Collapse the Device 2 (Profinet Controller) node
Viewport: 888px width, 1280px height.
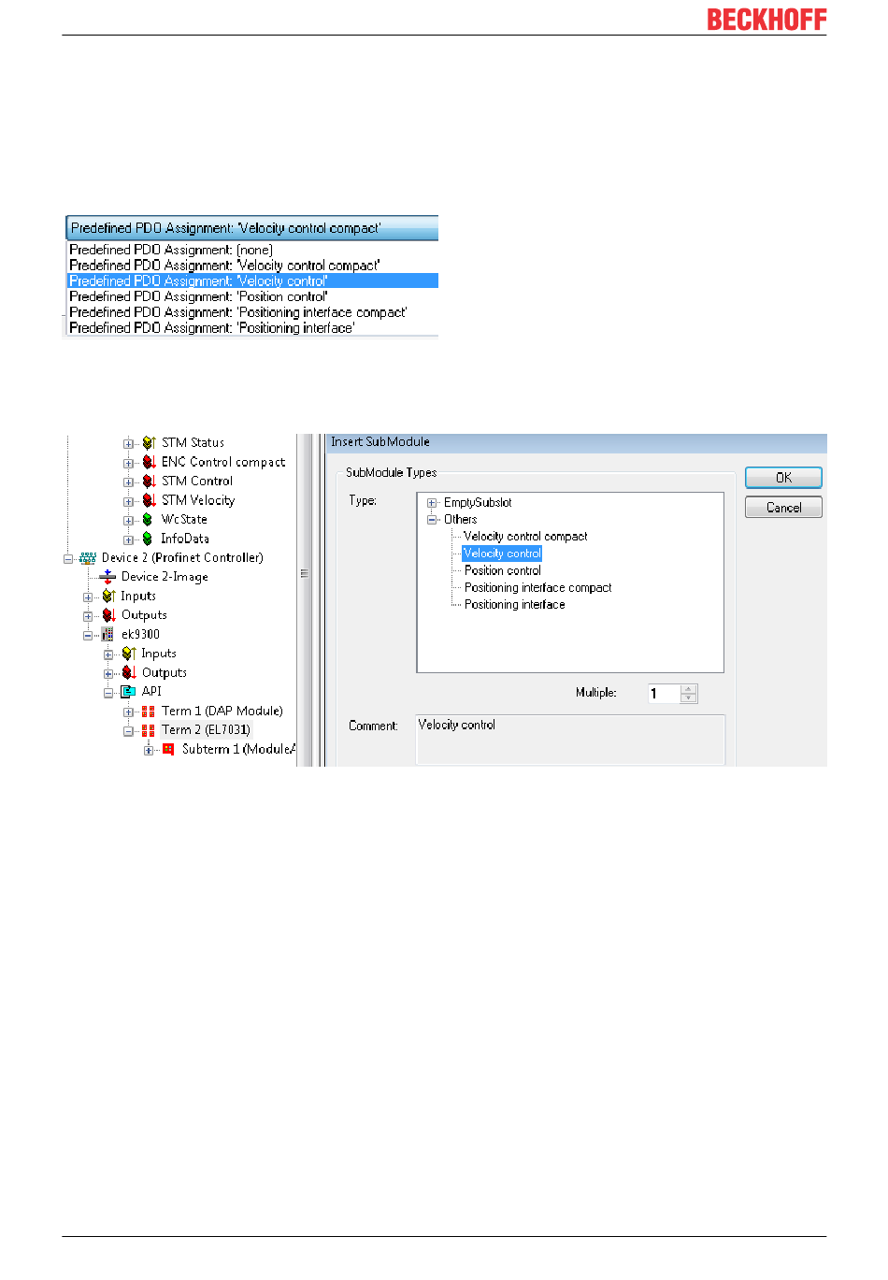pos(68,559)
